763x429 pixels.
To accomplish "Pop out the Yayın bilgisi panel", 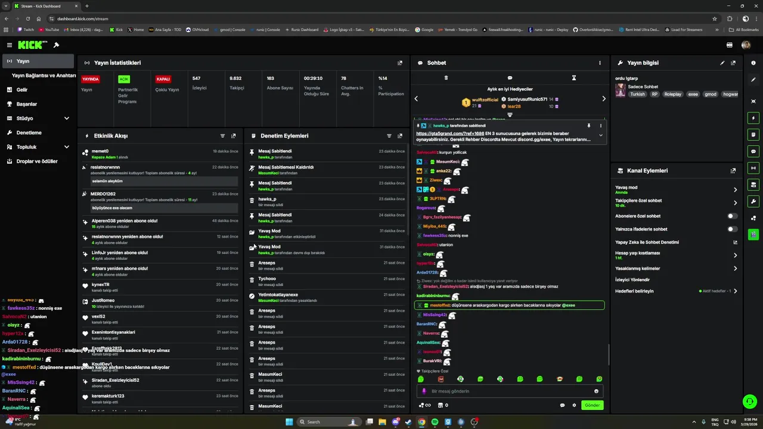I will pos(733,63).
